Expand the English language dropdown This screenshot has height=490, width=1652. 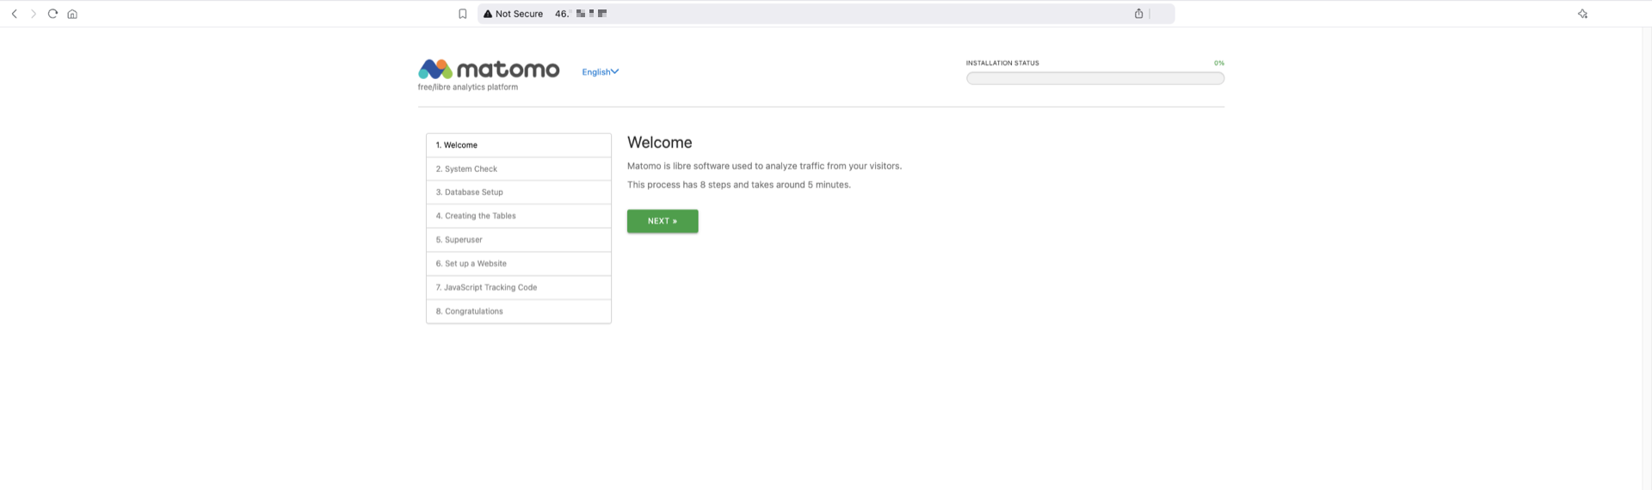[x=600, y=72]
